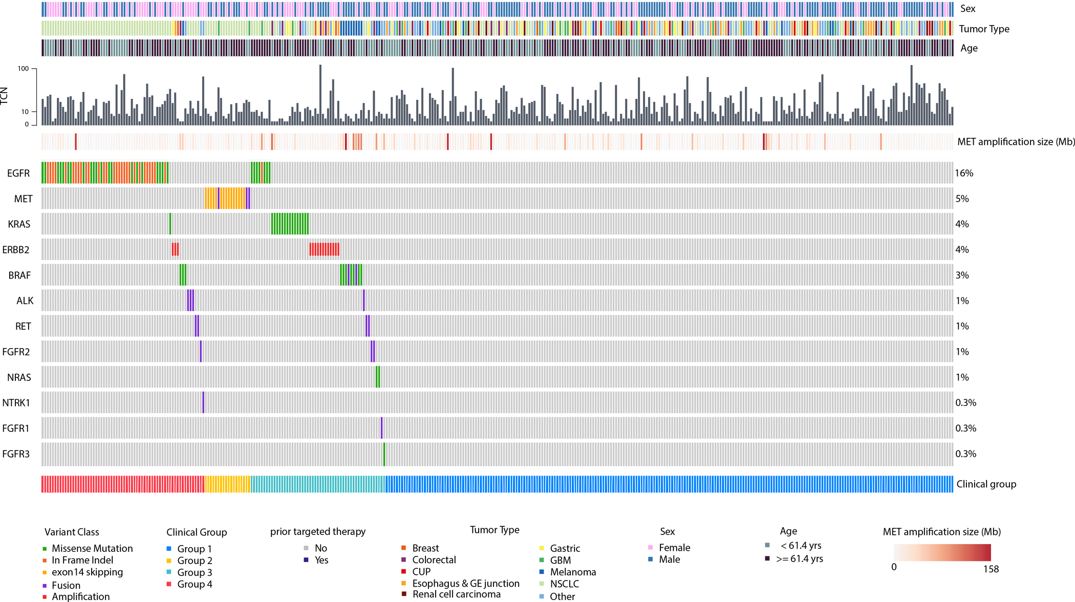Click the MET amplification size (Mb) track label
The image size is (1075, 602).
(x=1016, y=142)
